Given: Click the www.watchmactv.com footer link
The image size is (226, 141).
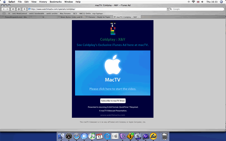Looking at the screenshot, I should click(113, 115).
